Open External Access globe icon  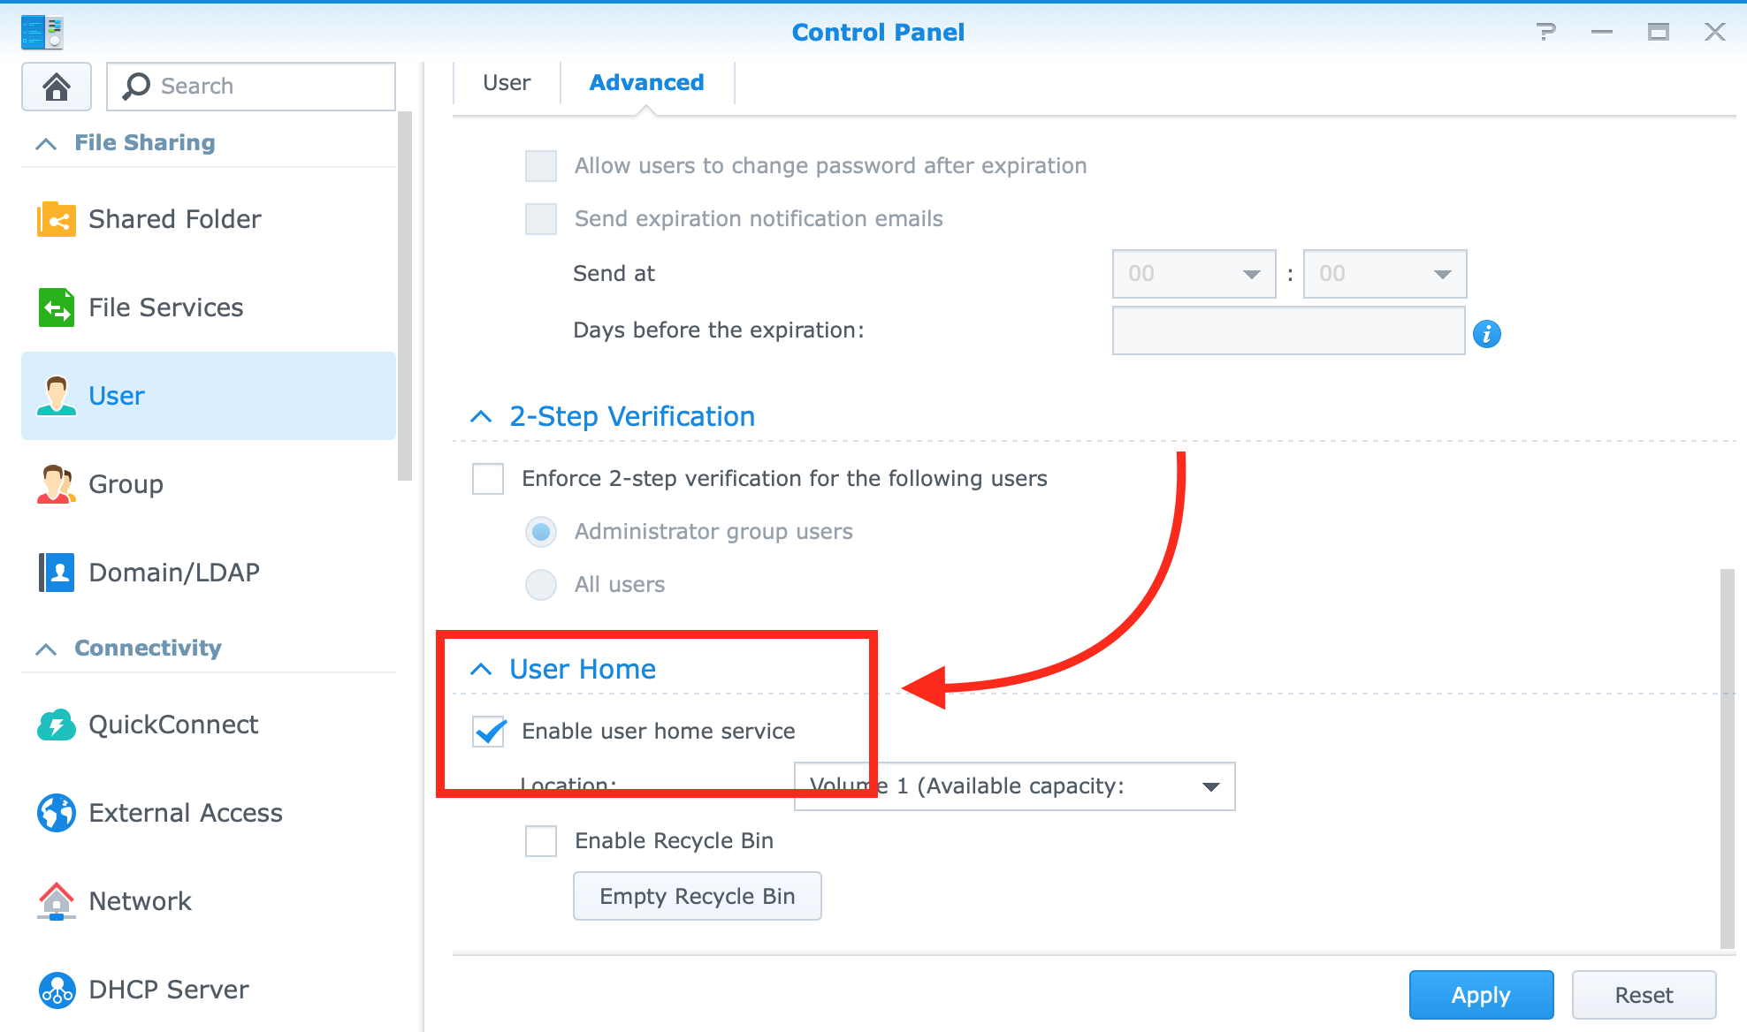pos(57,813)
